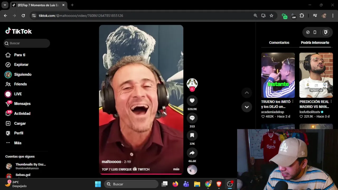This screenshot has width=338, height=190.
Task: Open File Explorer from the taskbar
Action: [197, 184]
